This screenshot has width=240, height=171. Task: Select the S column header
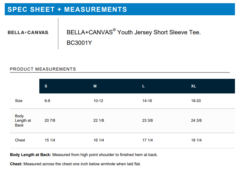[x=46, y=86]
